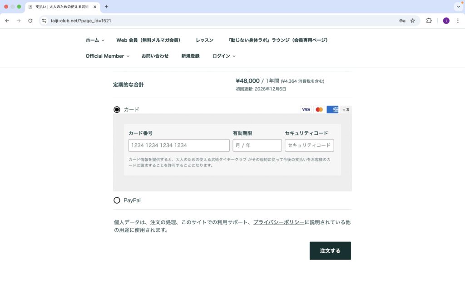
Task: Open the browser extensions puzzle icon
Action: coord(429,20)
